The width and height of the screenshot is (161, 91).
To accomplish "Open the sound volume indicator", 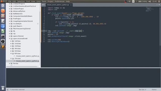I will [x=150, y=2].
